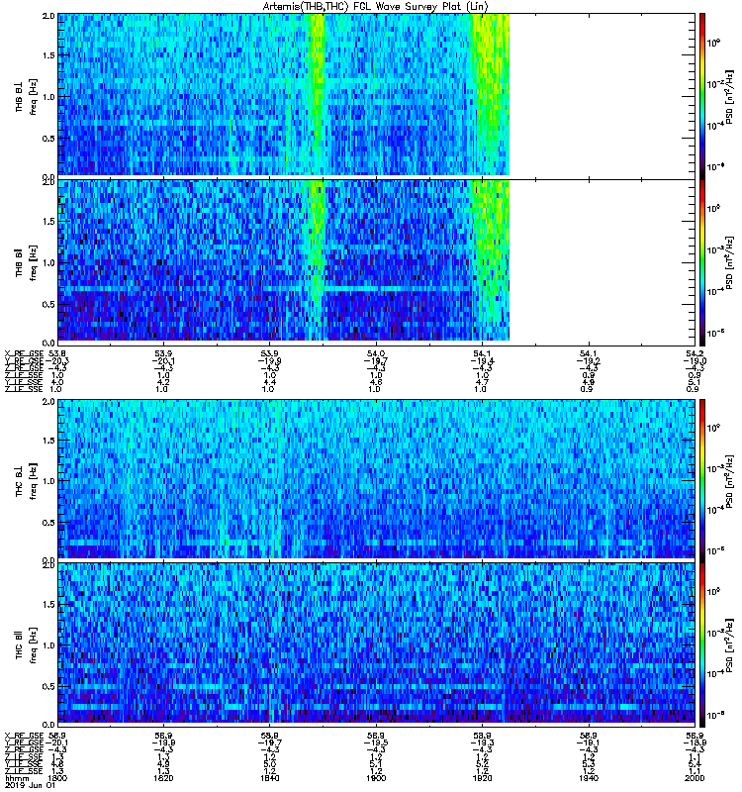742x792 pixels.
Task: Click the color bar of the THB B∥ panel
Action: point(701,261)
